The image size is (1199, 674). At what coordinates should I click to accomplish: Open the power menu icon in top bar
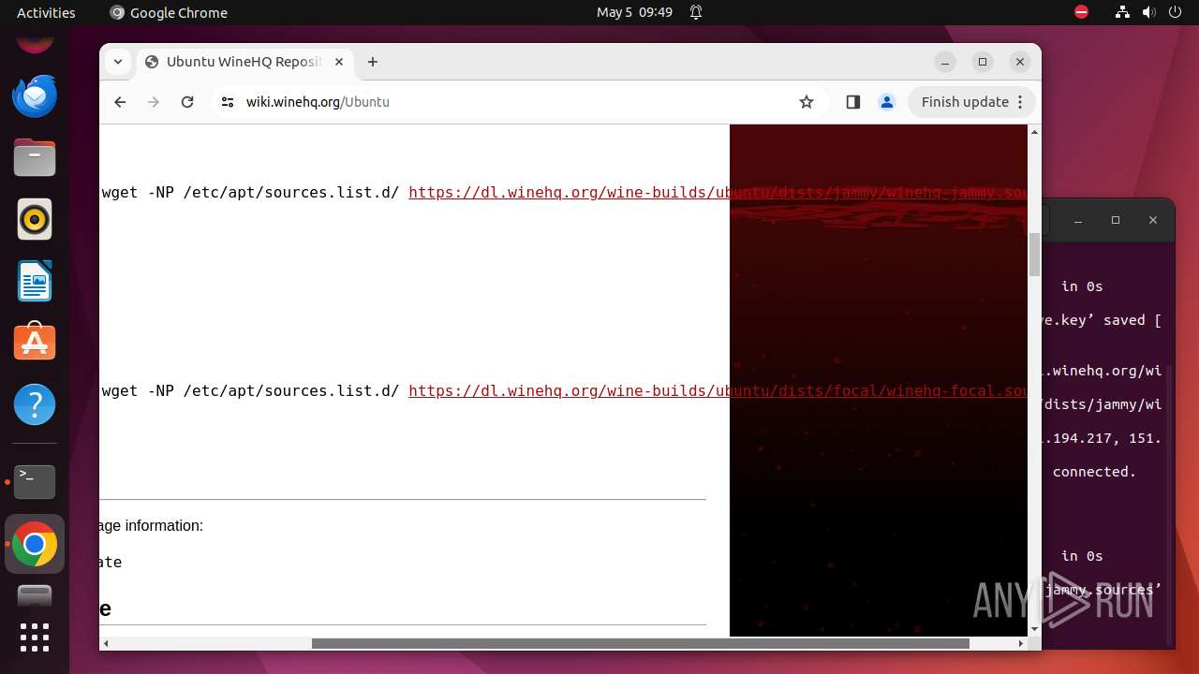click(x=1177, y=12)
